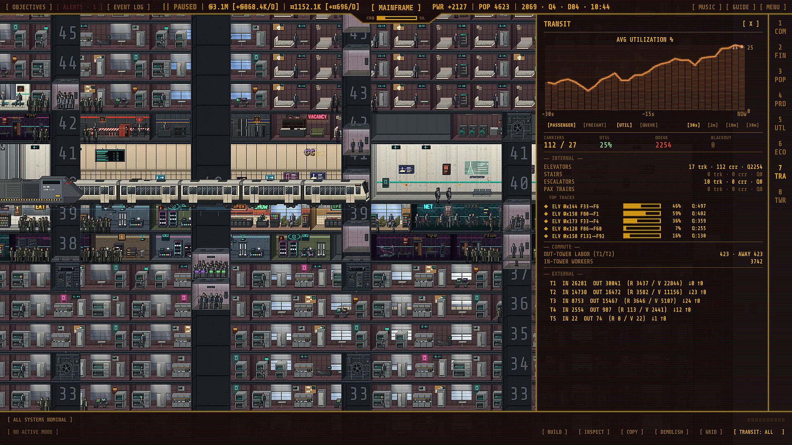Activate the Demolish mode
792x445 pixels.
click(672, 432)
